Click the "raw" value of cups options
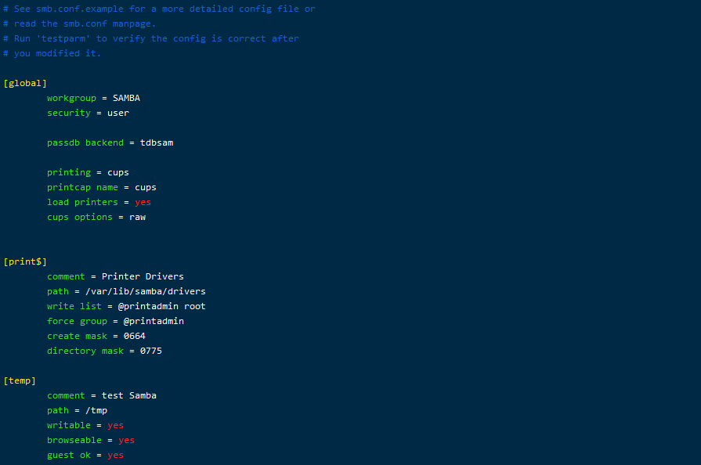Image resolution: width=701 pixels, height=465 pixels. coord(137,217)
